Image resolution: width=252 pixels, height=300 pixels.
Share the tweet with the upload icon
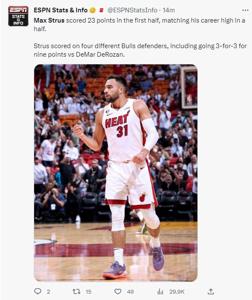[211, 291]
